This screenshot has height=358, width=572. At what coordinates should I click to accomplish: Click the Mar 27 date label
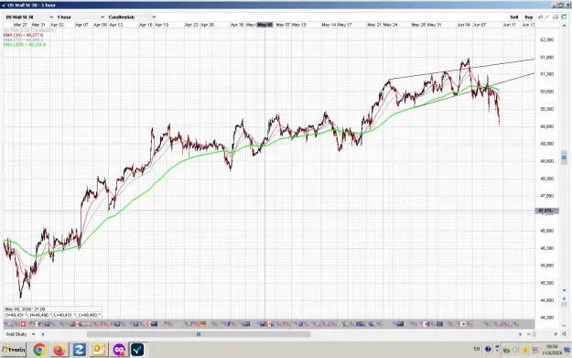[20, 25]
